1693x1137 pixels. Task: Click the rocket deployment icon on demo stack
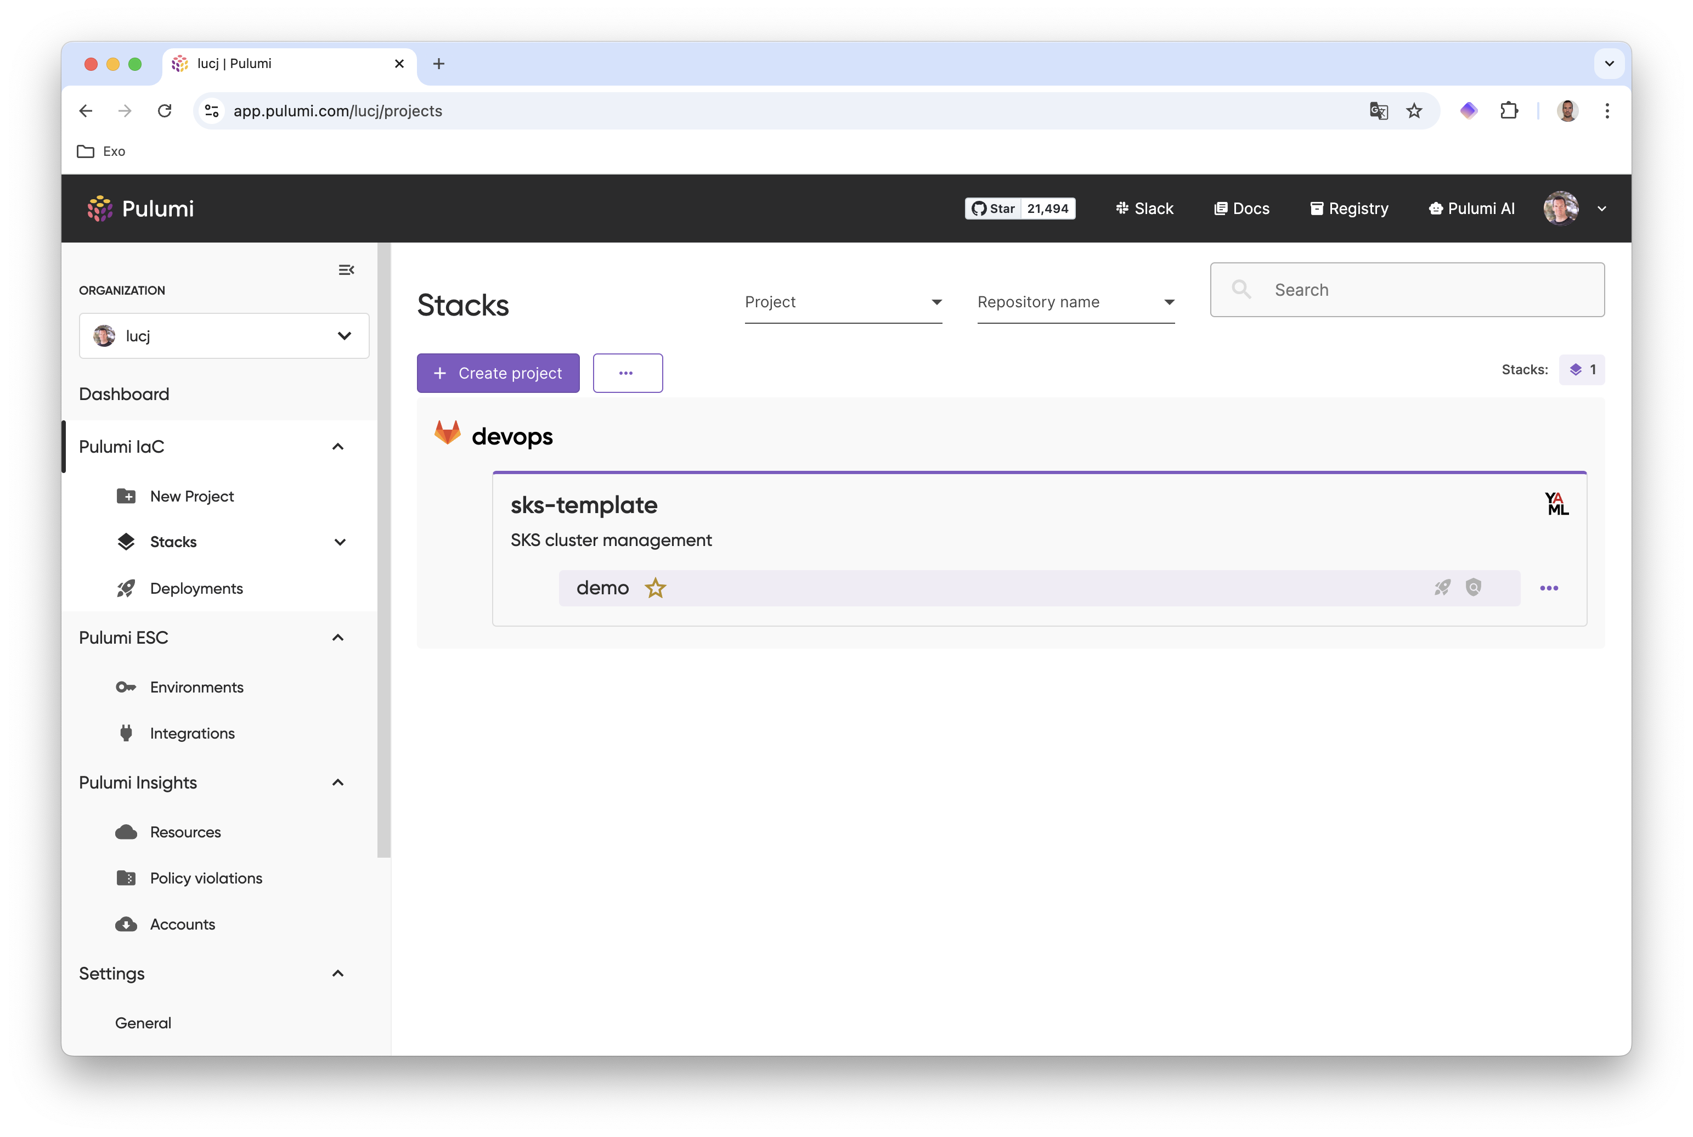(x=1442, y=587)
